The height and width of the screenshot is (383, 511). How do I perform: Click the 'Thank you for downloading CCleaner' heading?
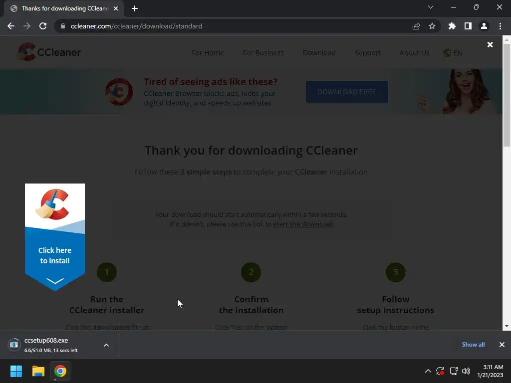click(x=251, y=151)
